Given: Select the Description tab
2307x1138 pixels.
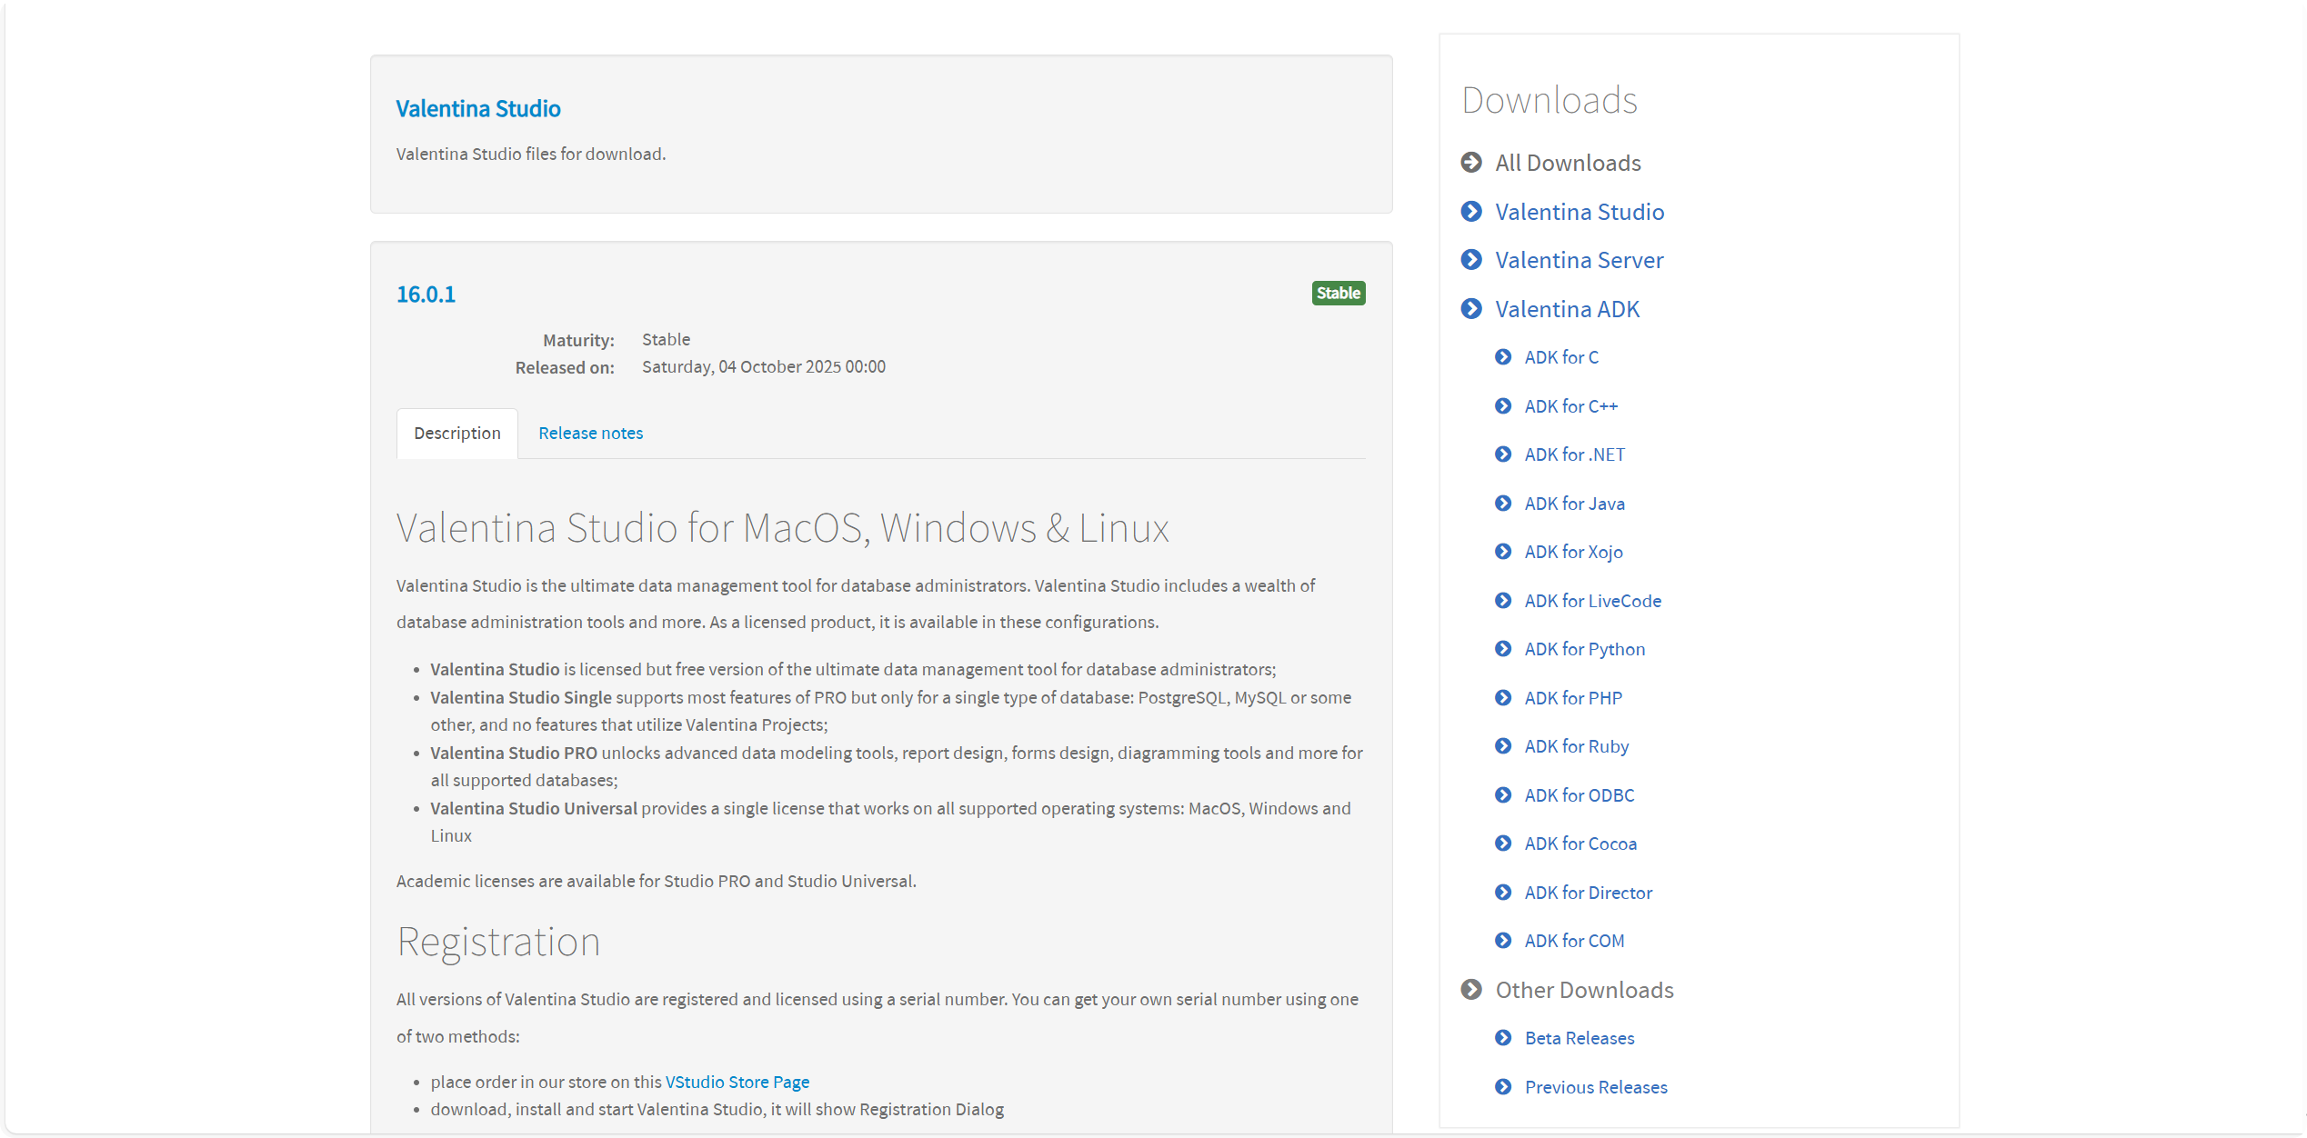Looking at the screenshot, I should tap(456, 434).
